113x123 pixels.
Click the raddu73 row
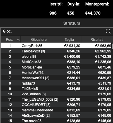pyautogui.click(x=56, y=83)
